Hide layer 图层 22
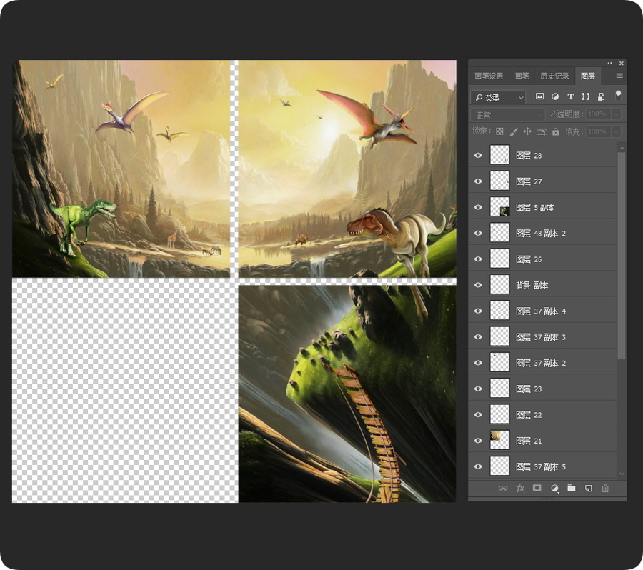The image size is (643, 570). 478,414
